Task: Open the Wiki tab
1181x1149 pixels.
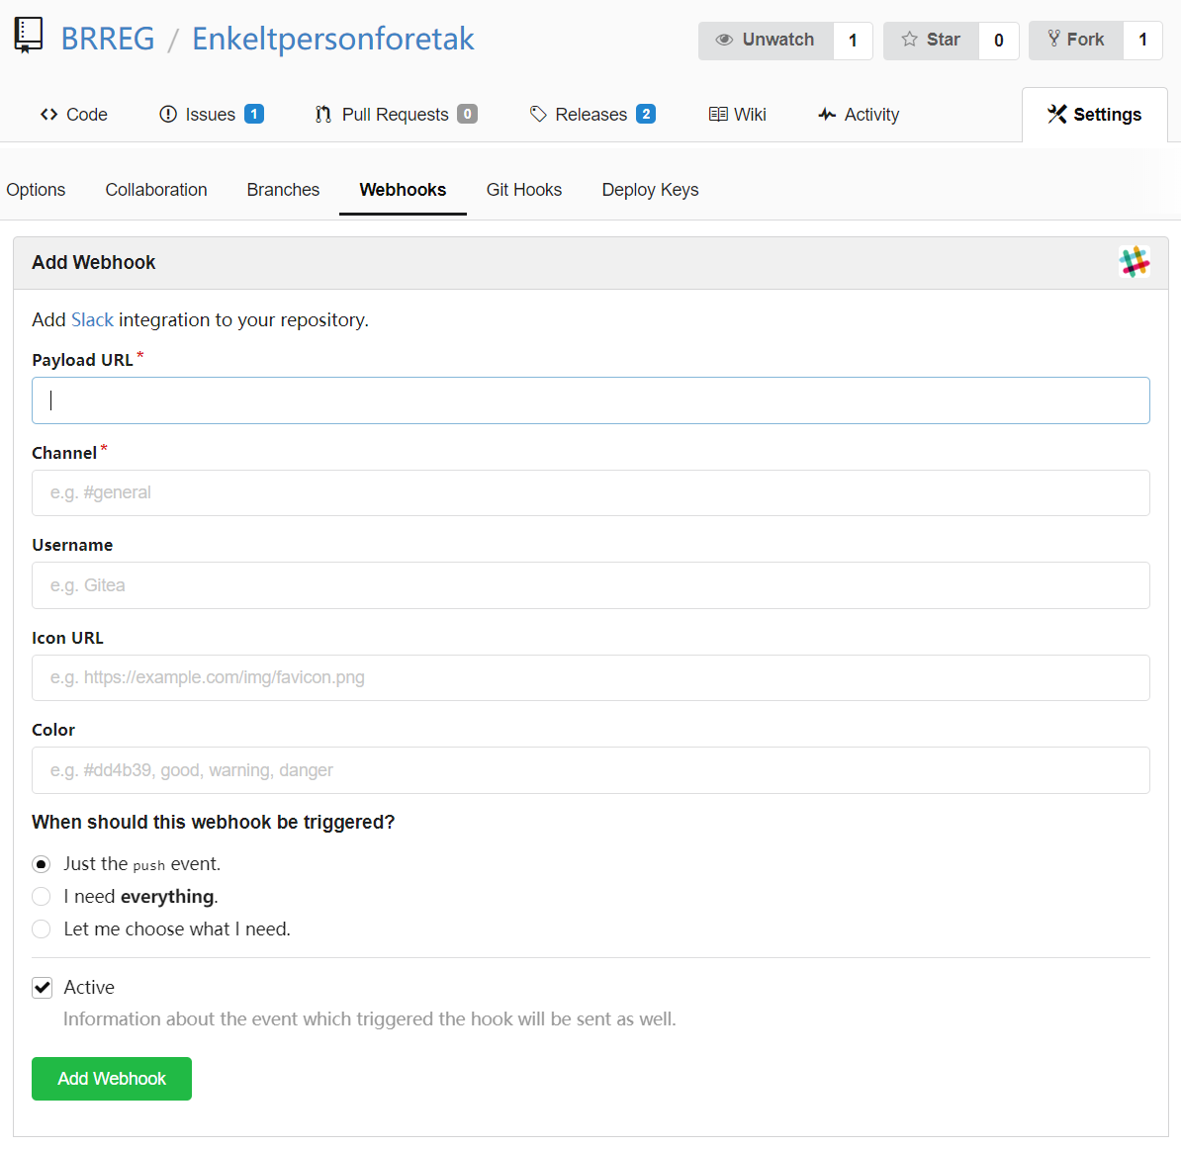Action: [737, 115]
